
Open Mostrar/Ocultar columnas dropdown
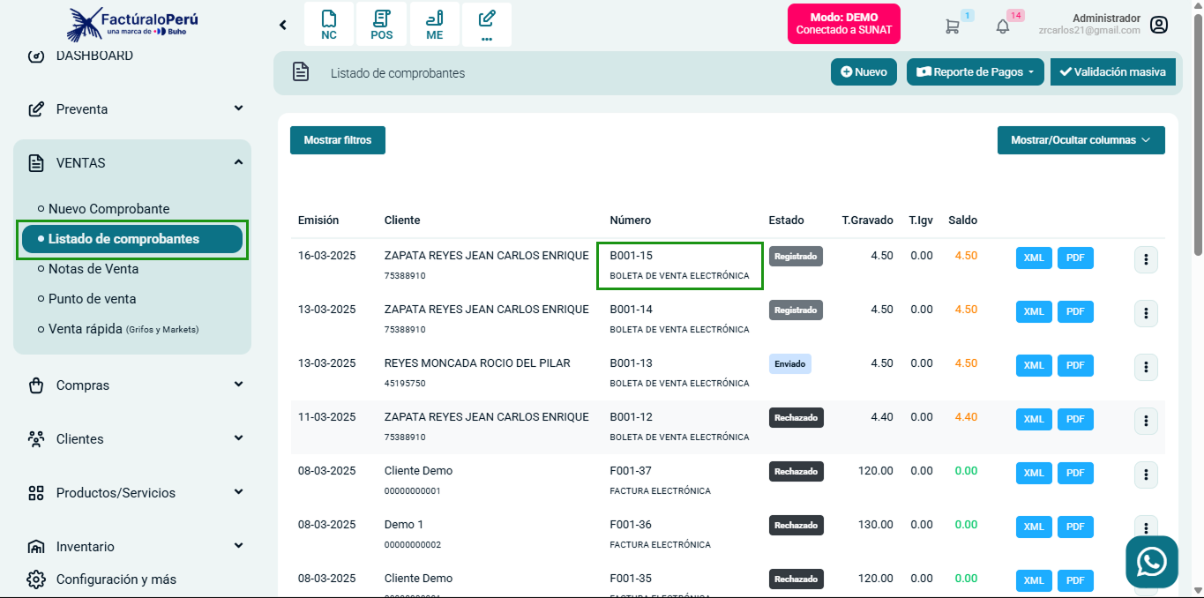coord(1081,140)
